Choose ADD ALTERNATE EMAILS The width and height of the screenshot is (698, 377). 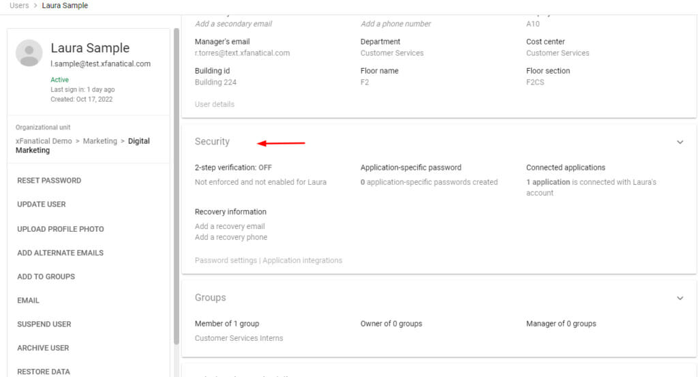60,253
